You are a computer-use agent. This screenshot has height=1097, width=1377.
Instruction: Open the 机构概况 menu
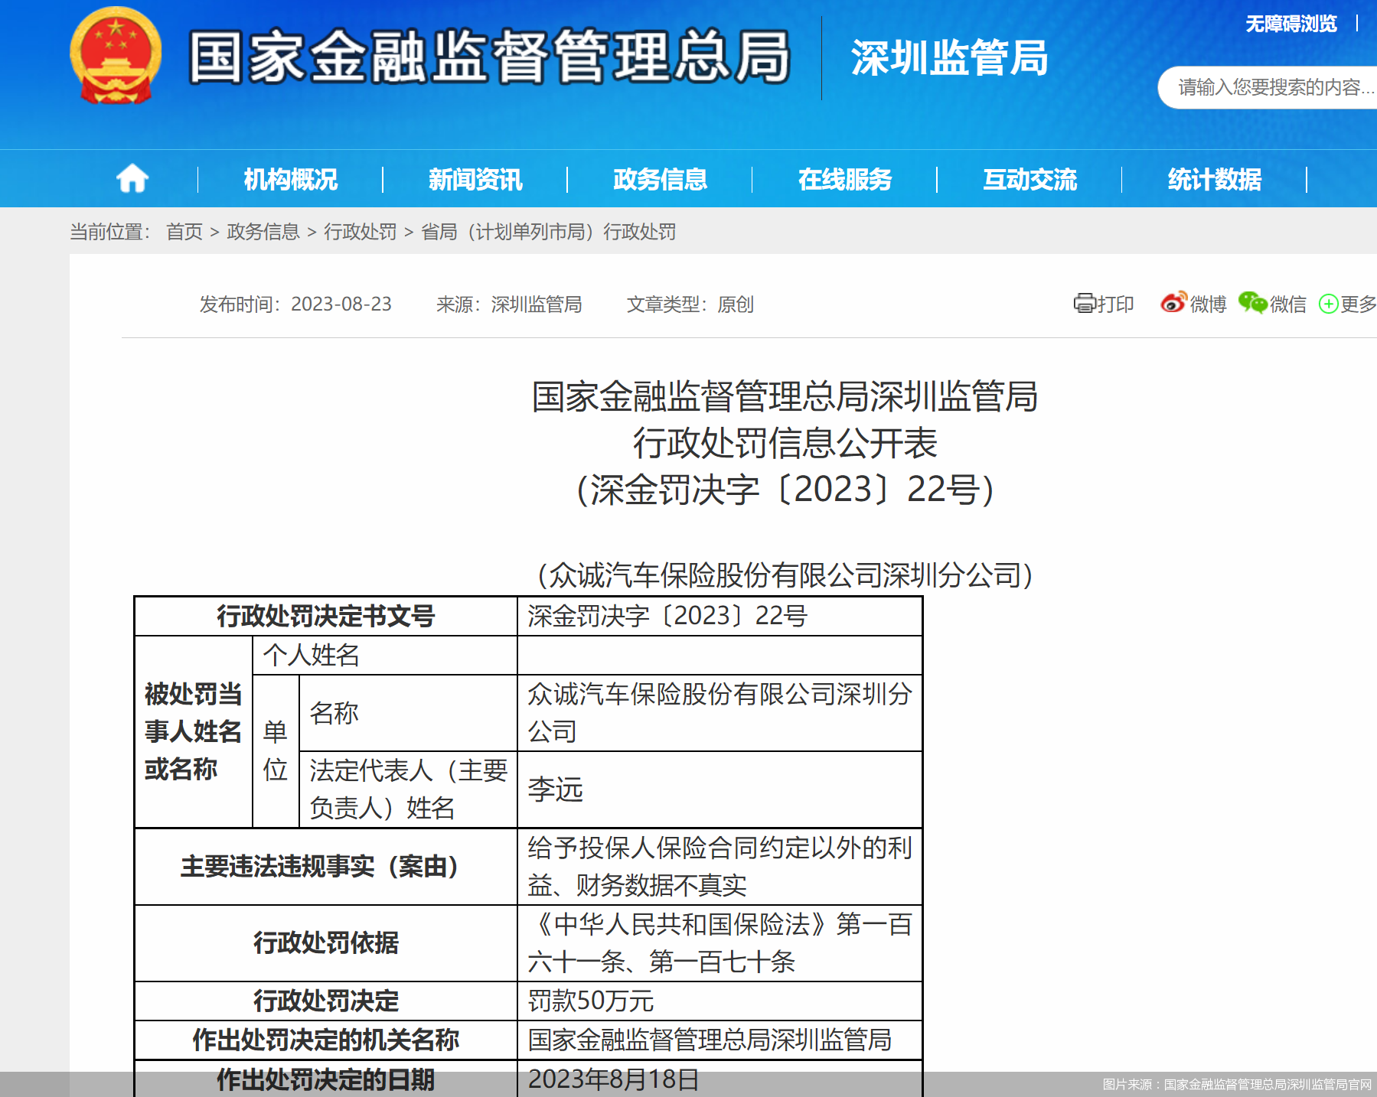290,179
